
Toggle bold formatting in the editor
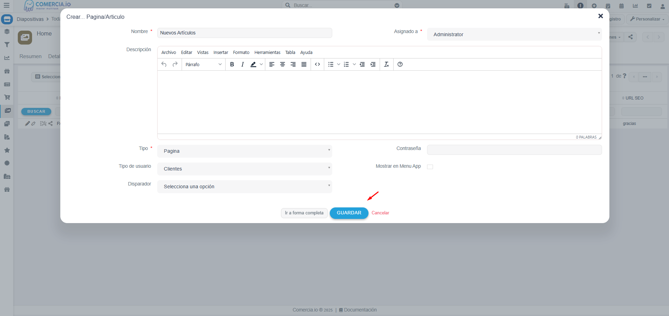coord(232,64)
